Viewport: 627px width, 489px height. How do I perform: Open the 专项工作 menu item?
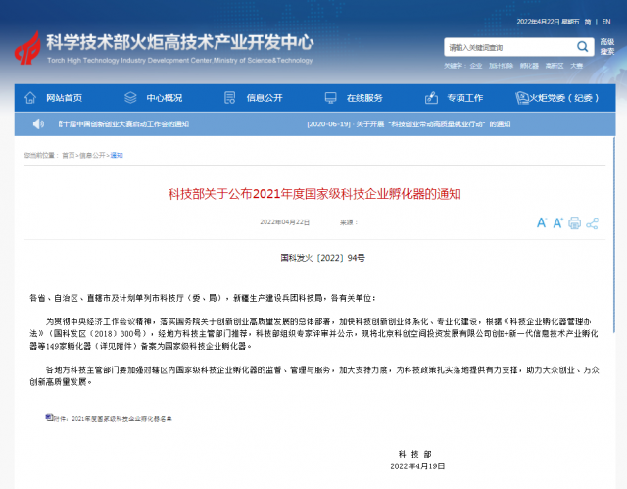tap(465, 98)
